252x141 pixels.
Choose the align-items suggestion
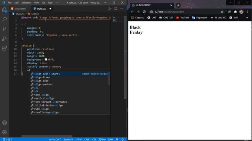point(70,78)
